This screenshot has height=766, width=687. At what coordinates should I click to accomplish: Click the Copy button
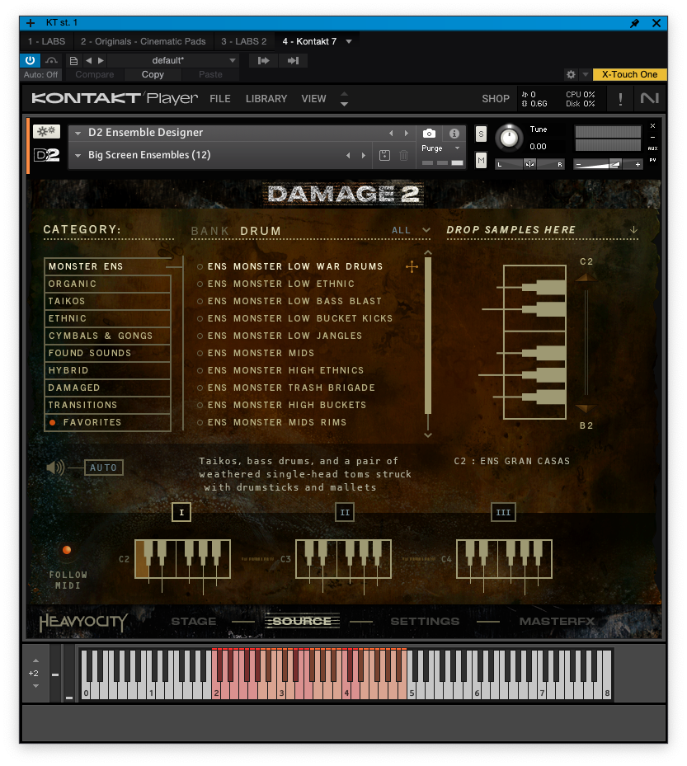tap(153, 74)
